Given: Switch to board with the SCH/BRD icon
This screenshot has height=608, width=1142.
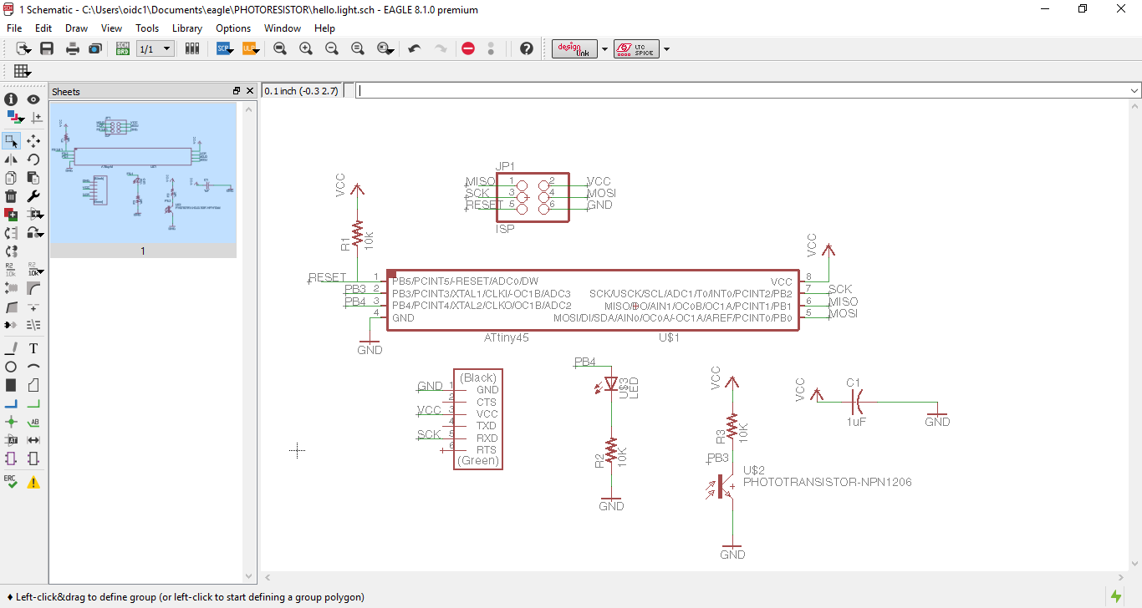Looking at the screenshot, I should pos(122,49).
